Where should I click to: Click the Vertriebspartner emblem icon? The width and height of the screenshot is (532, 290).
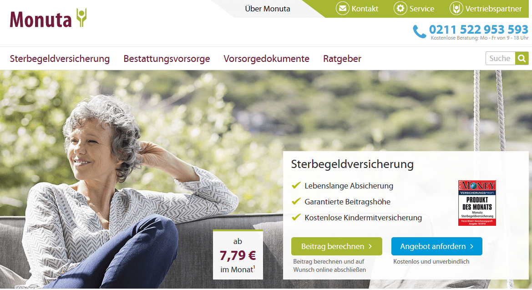[x=456, y=8]
